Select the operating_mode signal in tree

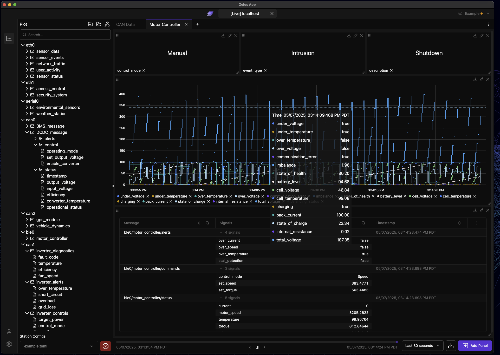62,151
